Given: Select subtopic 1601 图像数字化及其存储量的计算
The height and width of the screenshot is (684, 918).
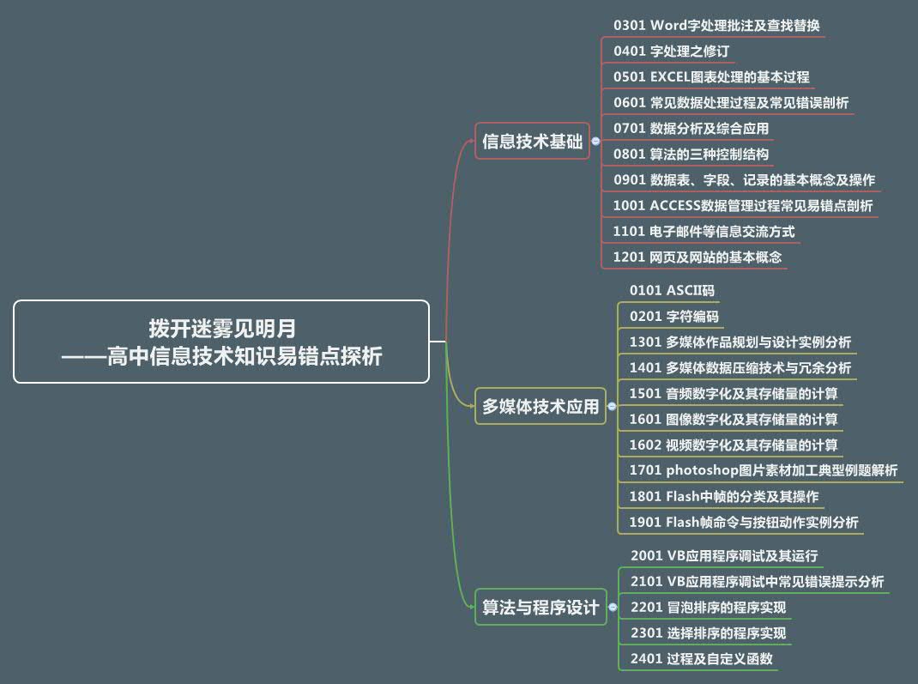Looking at the screenshot, I should pos(733,419).
